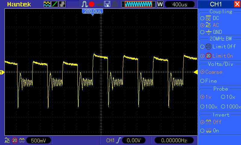
Task: Set probe attenuation to 100x
Action: [x=202, y=106]
